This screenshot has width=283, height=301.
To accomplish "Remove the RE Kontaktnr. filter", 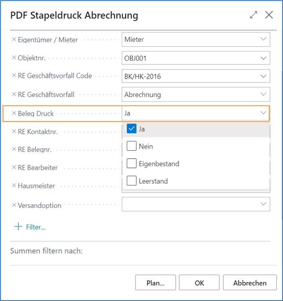I will coord(14,131).
